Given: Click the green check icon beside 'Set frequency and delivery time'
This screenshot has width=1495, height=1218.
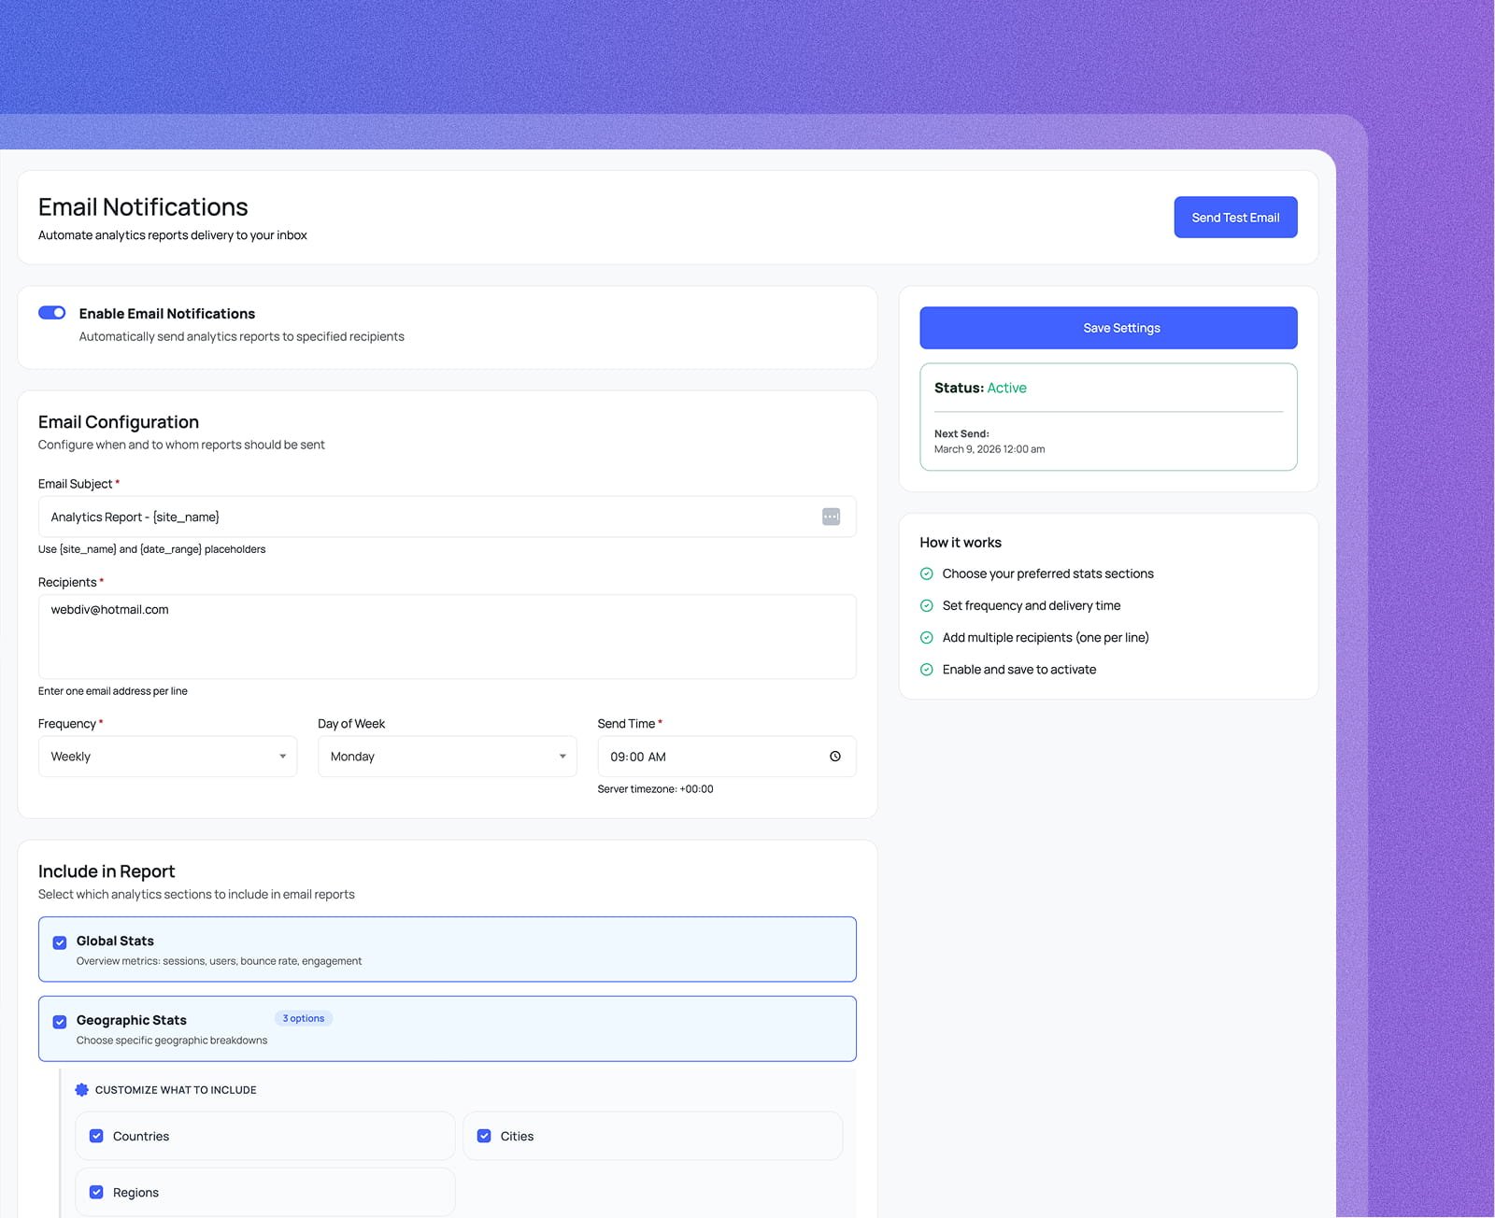Looking at the screenshot, I should (x=926, y=605).
